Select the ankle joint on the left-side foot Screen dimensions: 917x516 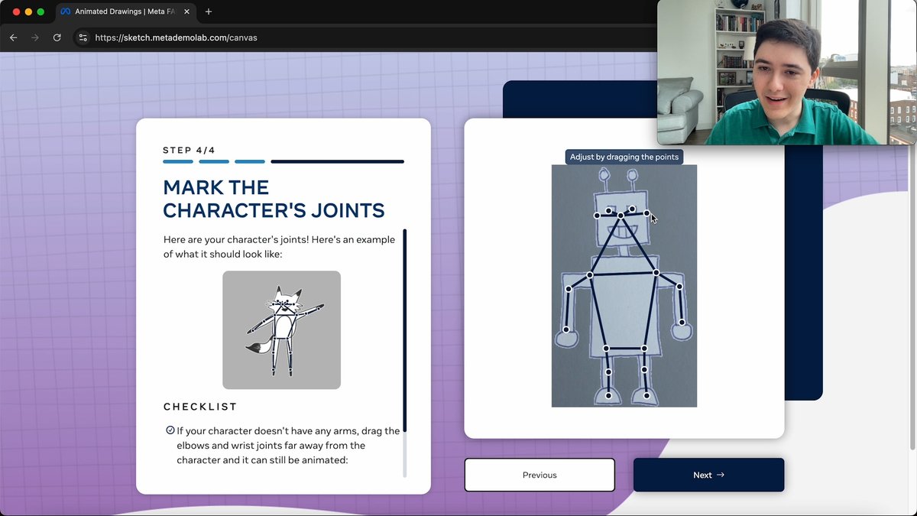coord(608,395)
